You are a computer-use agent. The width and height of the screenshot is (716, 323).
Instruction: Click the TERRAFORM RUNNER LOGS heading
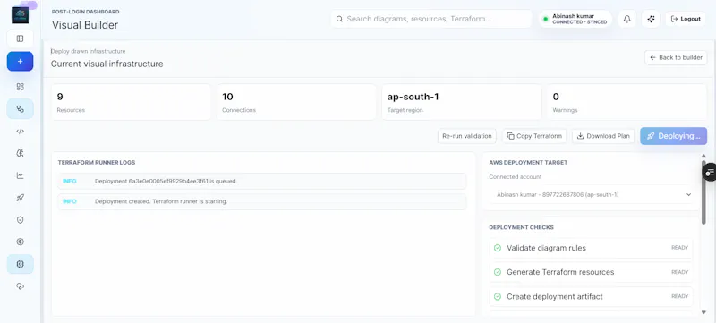[x=97, y=163]
